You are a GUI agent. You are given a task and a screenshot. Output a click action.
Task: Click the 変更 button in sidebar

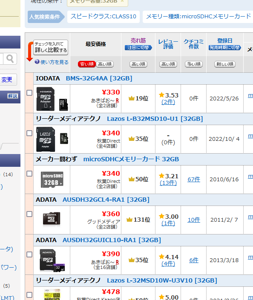(7, 80)
